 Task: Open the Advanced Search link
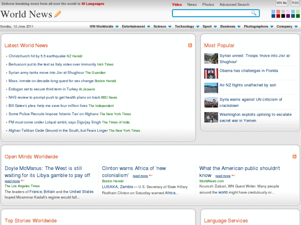click(234, 5)
